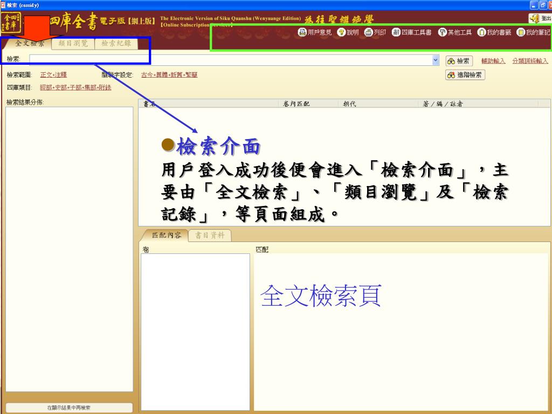Select the 書目資料 tab

point(210,235)
